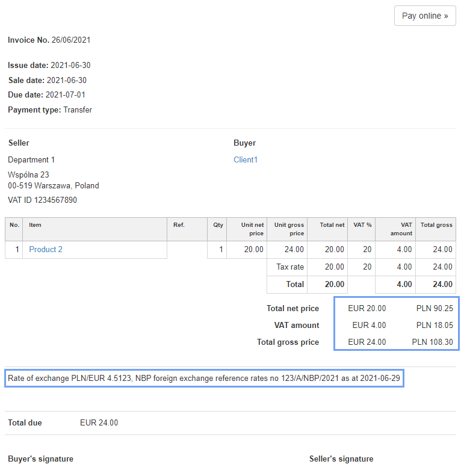This screenshot has height=473, width=461.
Task: Click the Total due EUR 24.00 amount
Action: tap(99, 422)
